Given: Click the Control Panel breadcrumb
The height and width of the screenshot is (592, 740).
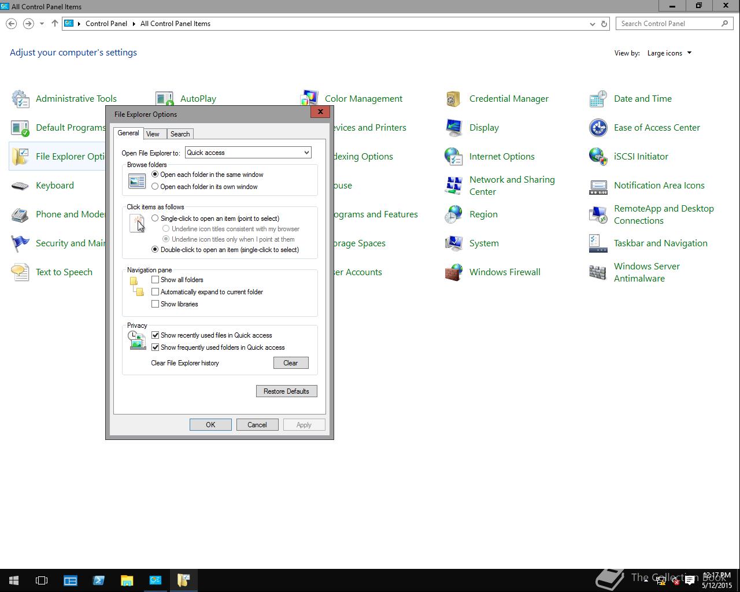Looking at the screenshot, I should click(106, 24).
